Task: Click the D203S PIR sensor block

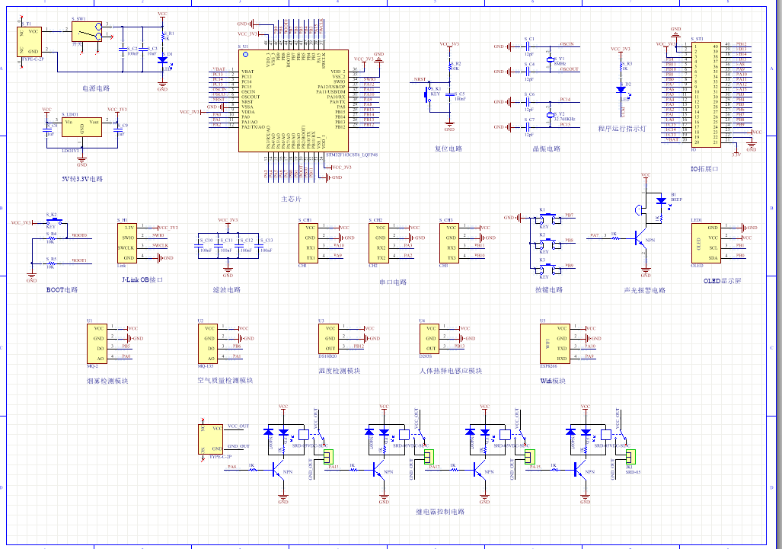Action: 429,338
